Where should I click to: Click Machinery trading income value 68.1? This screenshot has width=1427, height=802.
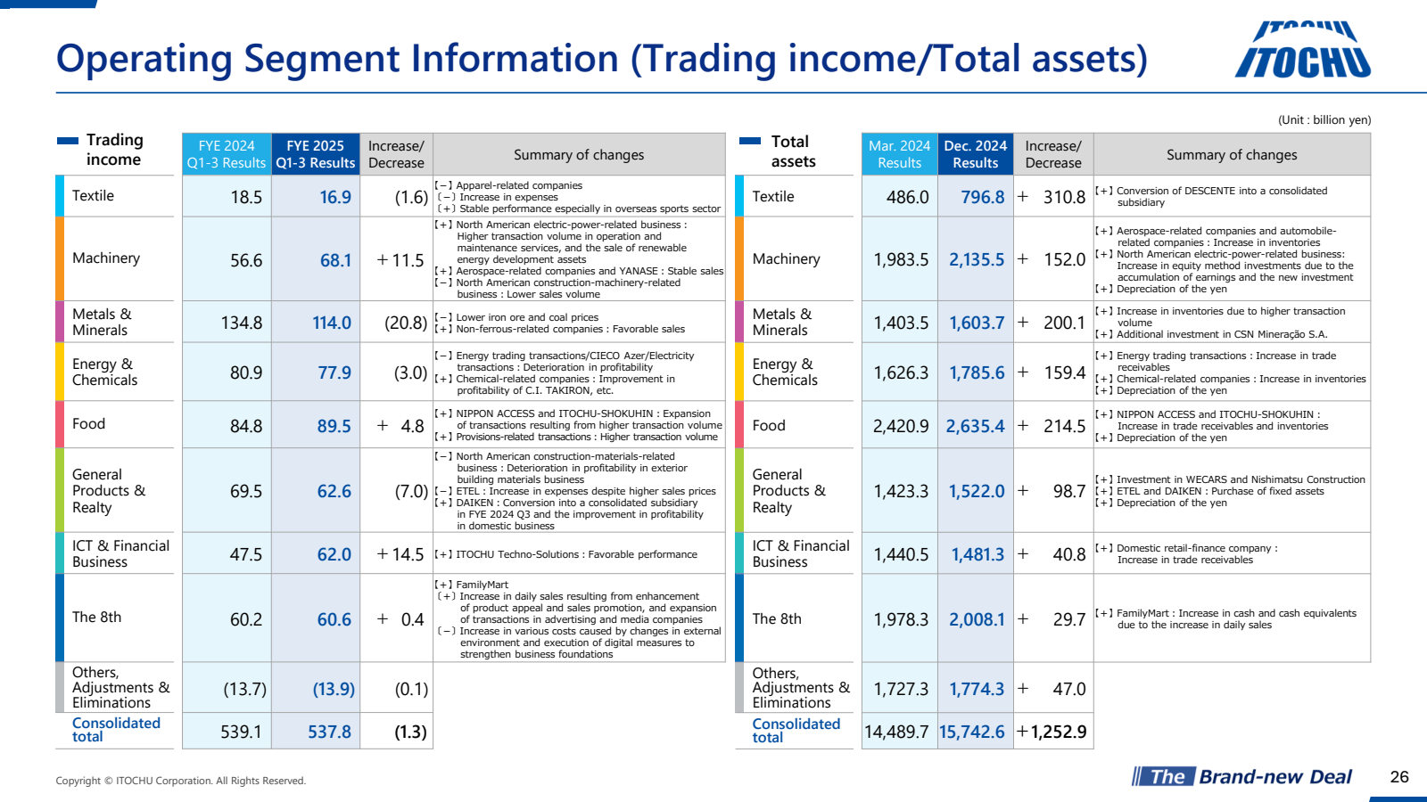335,260
